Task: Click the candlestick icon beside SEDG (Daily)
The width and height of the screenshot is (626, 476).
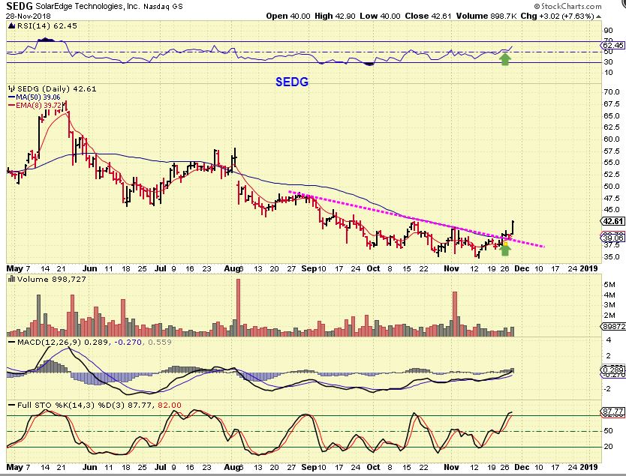Action: (x=11, y=88)
